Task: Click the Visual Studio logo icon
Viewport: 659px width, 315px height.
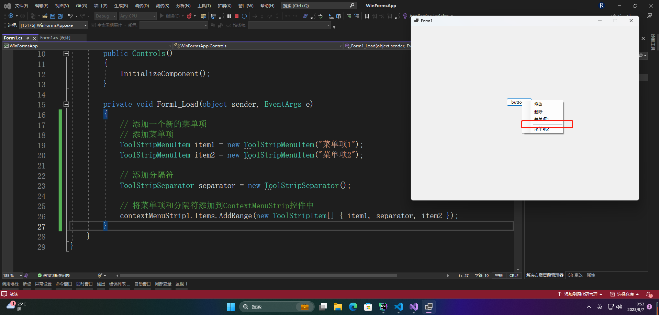Action: (7, 6)
